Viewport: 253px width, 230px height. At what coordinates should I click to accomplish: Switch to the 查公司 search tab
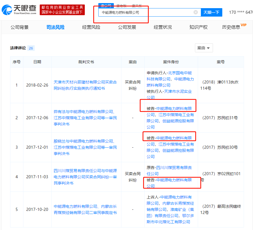[x=106, y=6]
